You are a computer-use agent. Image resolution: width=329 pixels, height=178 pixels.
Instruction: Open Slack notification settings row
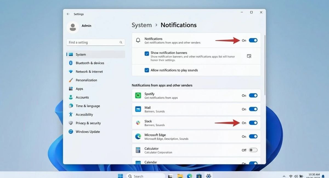(196, 123)
